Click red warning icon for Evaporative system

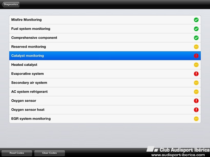(x=196, y=74)
